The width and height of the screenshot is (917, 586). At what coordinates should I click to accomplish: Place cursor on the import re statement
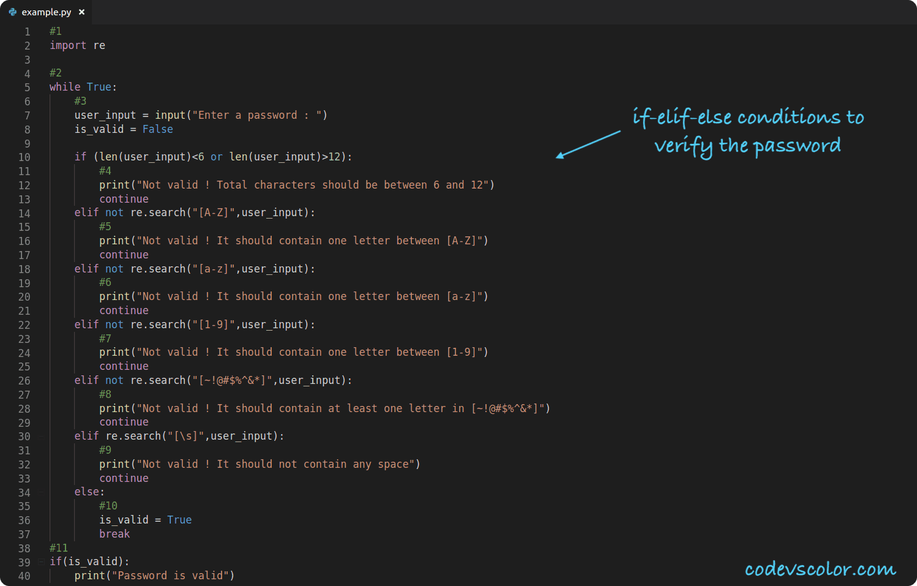click(77, 45)
